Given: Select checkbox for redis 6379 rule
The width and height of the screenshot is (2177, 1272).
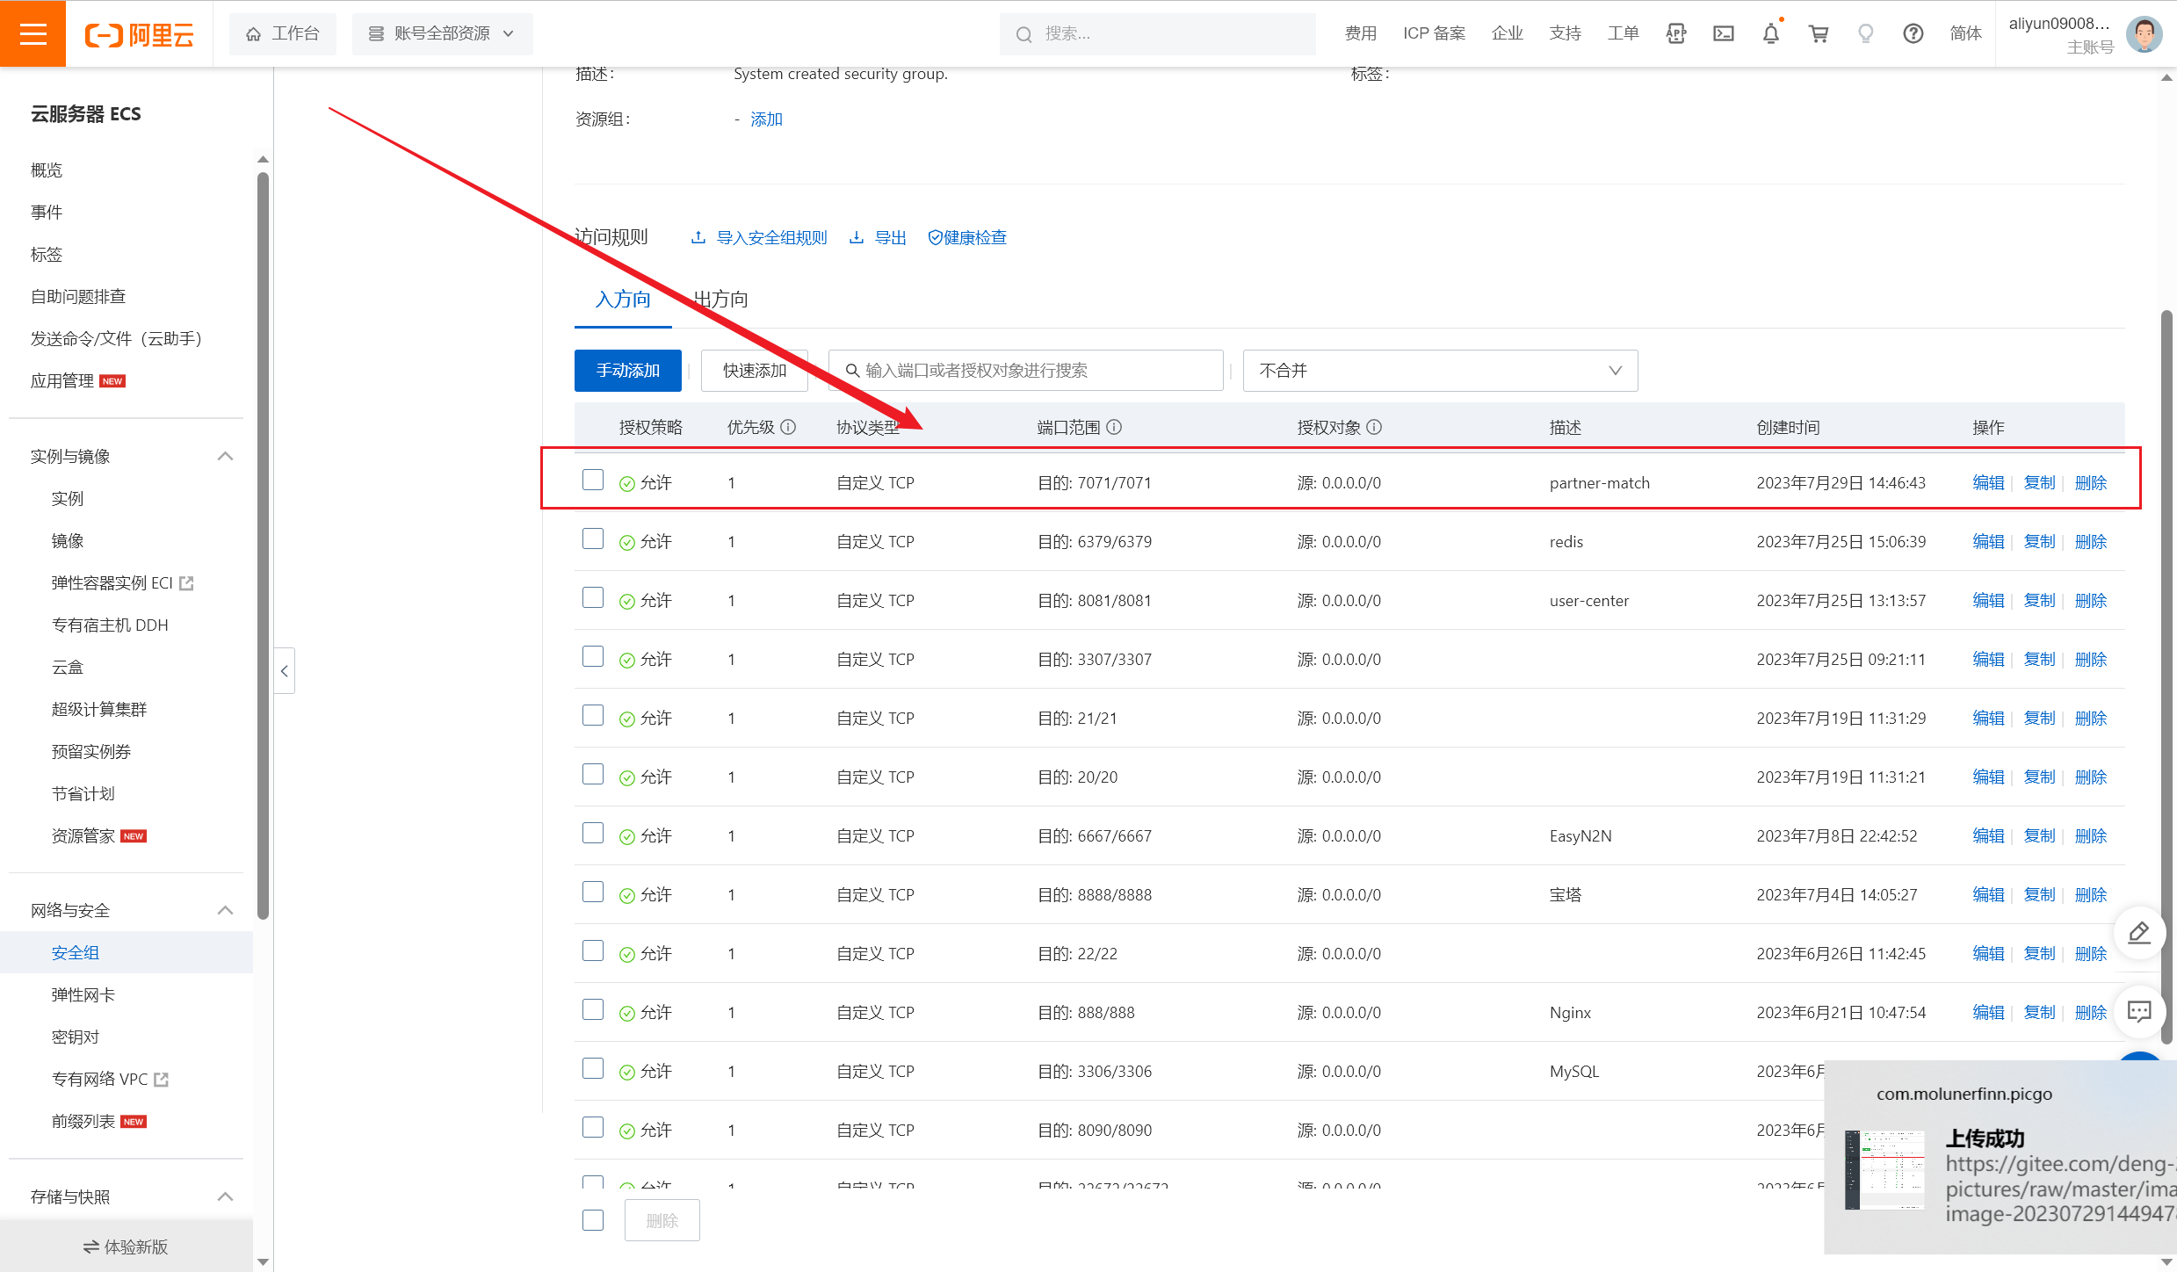Looking at the screenshot, I should pos(593,538).
